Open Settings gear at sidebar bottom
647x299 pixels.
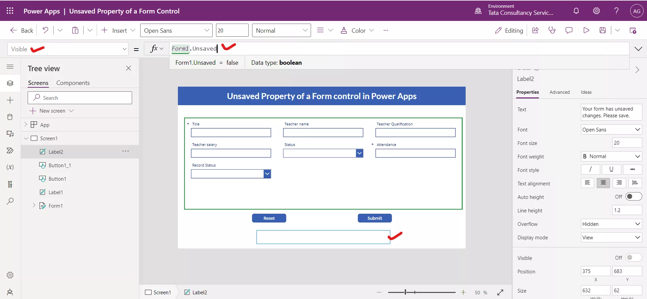tap(10, 275)
